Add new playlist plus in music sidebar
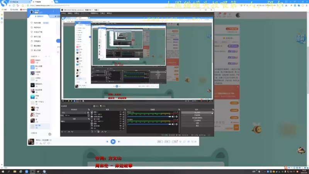 (46, 56)
